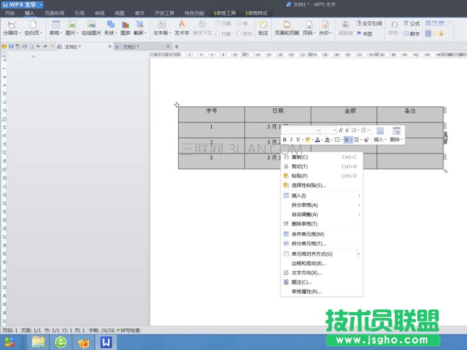The image size is (467, 350).
Task: Click the font color A in mini toolbar
Action: [317, 139]
